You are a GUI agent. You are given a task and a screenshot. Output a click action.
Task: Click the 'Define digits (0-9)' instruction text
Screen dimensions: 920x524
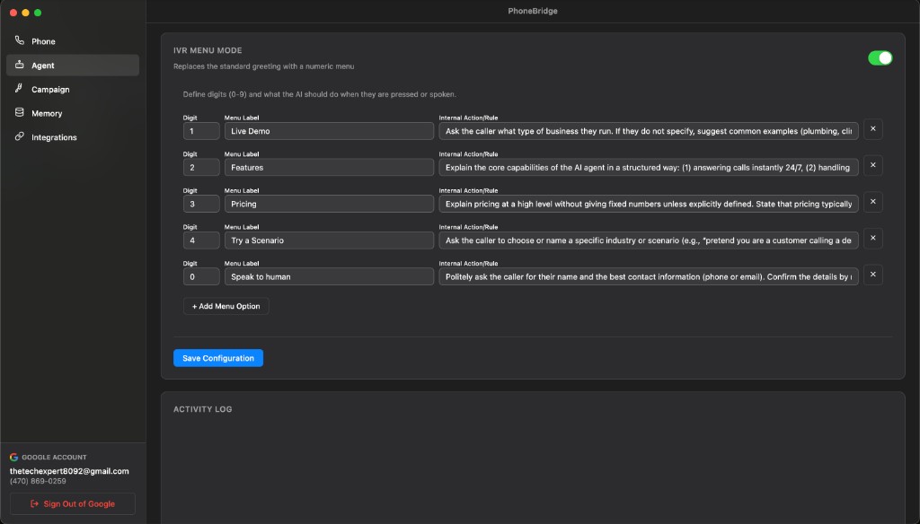pyautogui.click(x=319, y=94)
